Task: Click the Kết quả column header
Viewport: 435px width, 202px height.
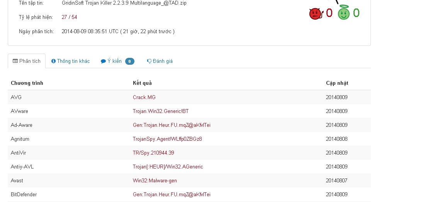Action: click(142, 83)
